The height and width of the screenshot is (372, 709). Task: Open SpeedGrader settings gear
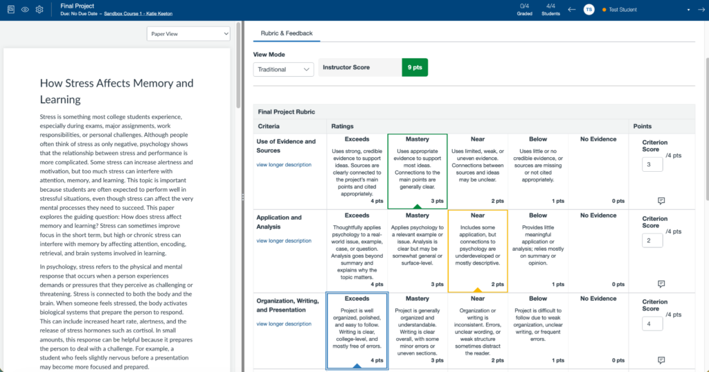pyautogui.click(x=39, y=10)
